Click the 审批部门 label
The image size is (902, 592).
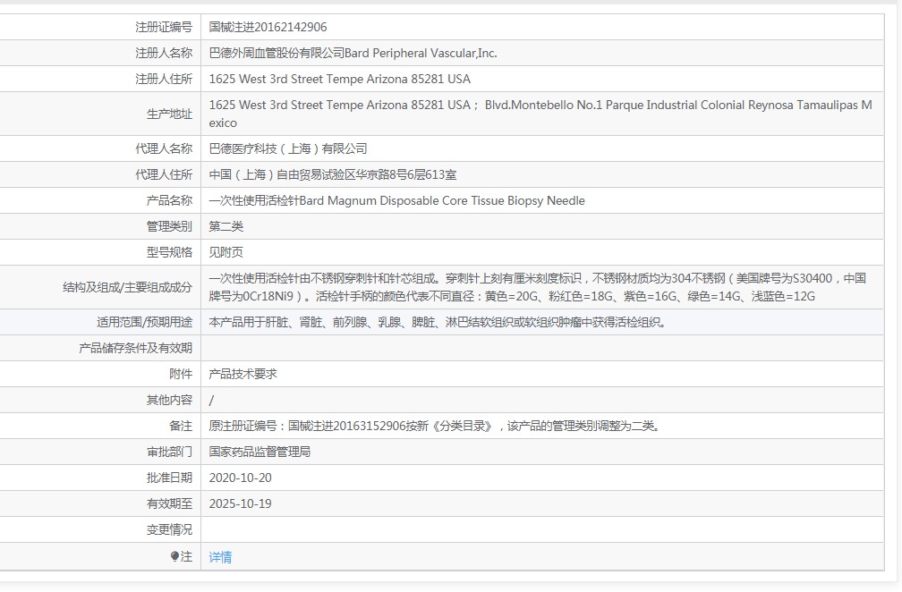point(169,452)
